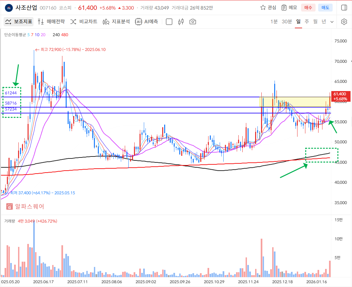The height and width of the screenshot is (287, 352).
Task: Click the 단순이동평균 indicator label
Action: [15, 35]
